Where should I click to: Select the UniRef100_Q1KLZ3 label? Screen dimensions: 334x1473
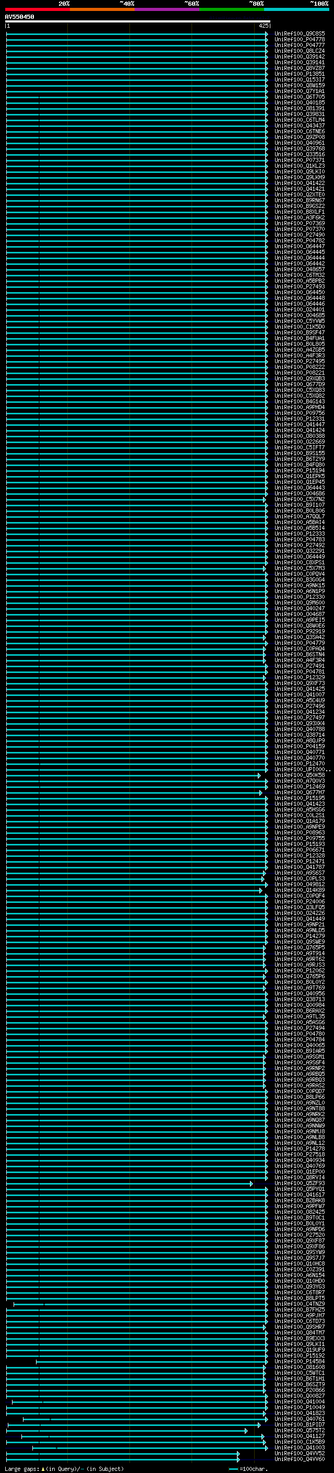[299, 166]
